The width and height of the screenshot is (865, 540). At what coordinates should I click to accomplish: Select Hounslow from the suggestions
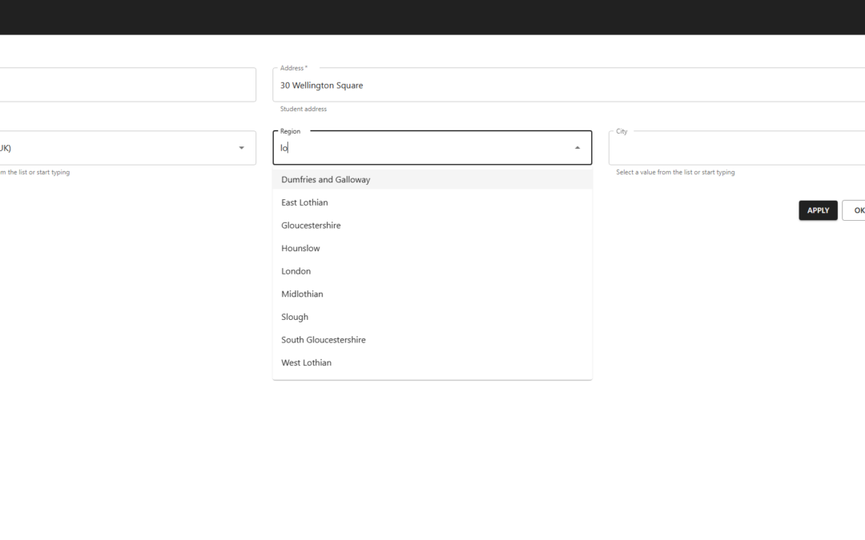[x=432, y=248]
